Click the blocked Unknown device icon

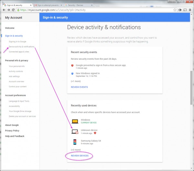pyautogui.click(x=75, y=132)
